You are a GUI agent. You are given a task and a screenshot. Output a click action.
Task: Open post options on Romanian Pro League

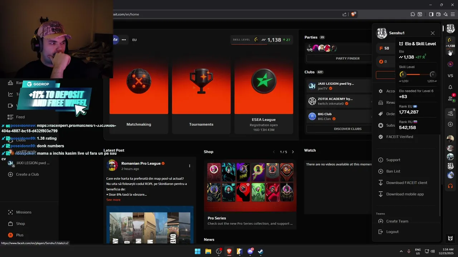[x=190, y=166]
